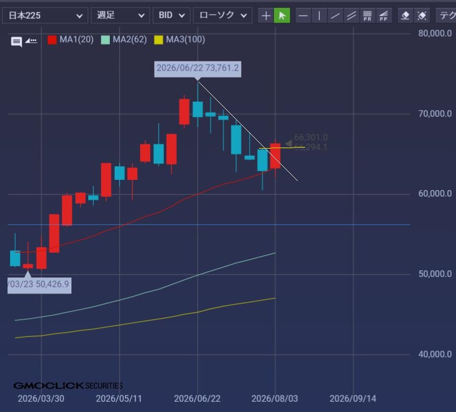Open the 日本225 instrument dropdown
456x412 pixels.
click(45, 16)
